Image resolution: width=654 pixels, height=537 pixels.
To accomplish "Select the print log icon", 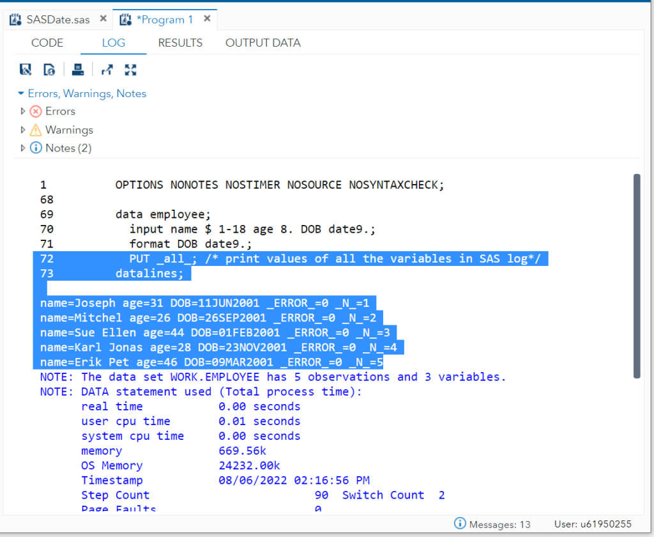I will (x=77, y=70).
